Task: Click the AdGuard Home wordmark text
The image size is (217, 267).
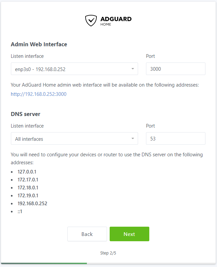Action: tap(116, 20)
